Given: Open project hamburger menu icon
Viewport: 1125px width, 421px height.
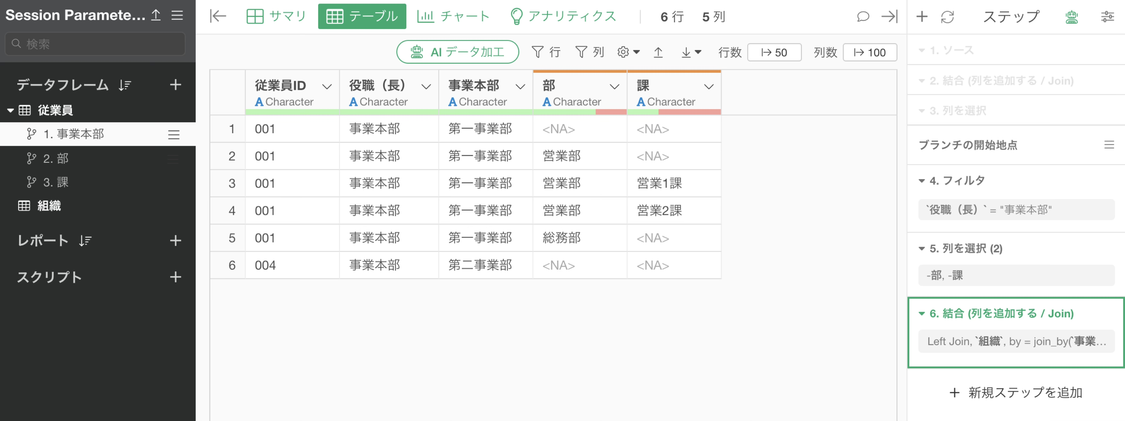Looking at the screenshot, I should click(177, 15).
